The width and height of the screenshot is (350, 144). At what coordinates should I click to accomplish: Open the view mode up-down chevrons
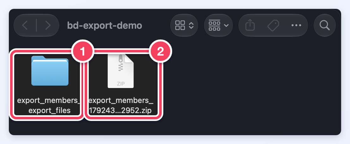pos(191,25)
